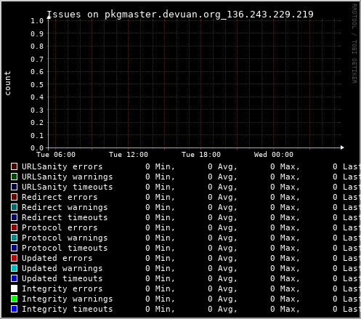Click the graph title text
361x319 pixels.
click(x=180, y=15)
